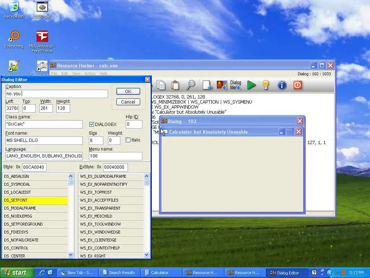Image resolution: width=370 pixels, height=278 pixels.
Task: Open the Recycle Bin desktop icon
Action: pyautogui.click(x=14, y=10)
